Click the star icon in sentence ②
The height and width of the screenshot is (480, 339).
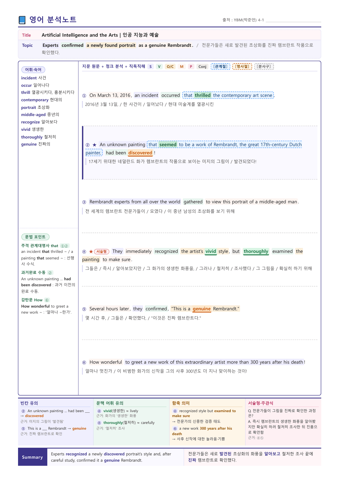pyautogui.click(x=95, y=145)
